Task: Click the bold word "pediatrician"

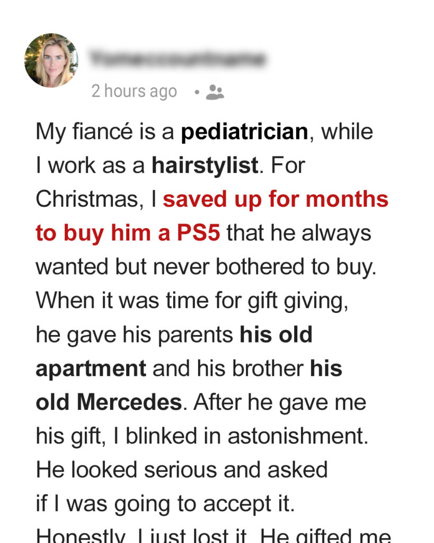Action: [x=244, y=132]
